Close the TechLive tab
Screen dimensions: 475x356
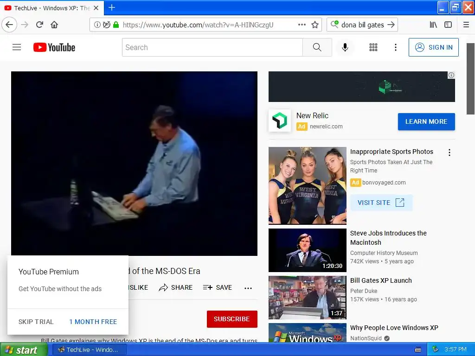(96, 8)
